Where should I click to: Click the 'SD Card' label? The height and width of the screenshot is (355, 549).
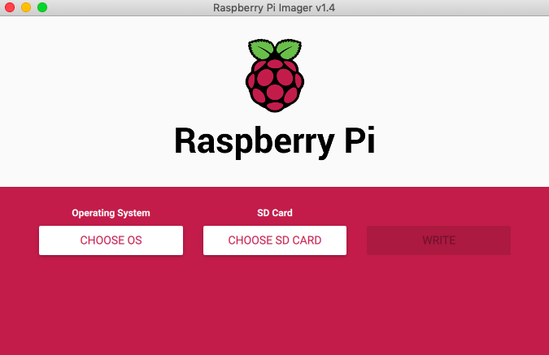[x=275, y=213]
